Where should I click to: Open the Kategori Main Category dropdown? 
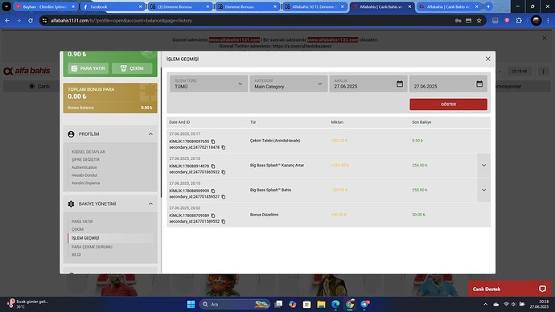(288, 84)
